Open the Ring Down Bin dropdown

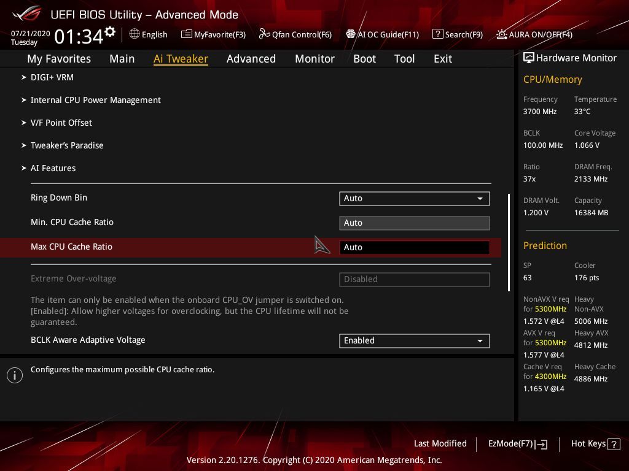coord(415,199)
